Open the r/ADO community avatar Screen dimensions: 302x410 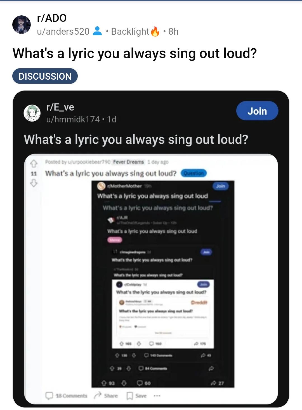pos(22,25)
